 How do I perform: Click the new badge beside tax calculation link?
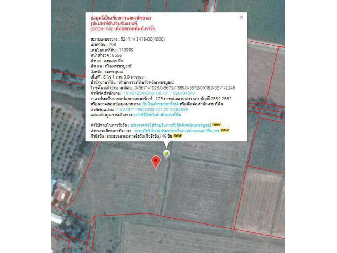point(225,130)
